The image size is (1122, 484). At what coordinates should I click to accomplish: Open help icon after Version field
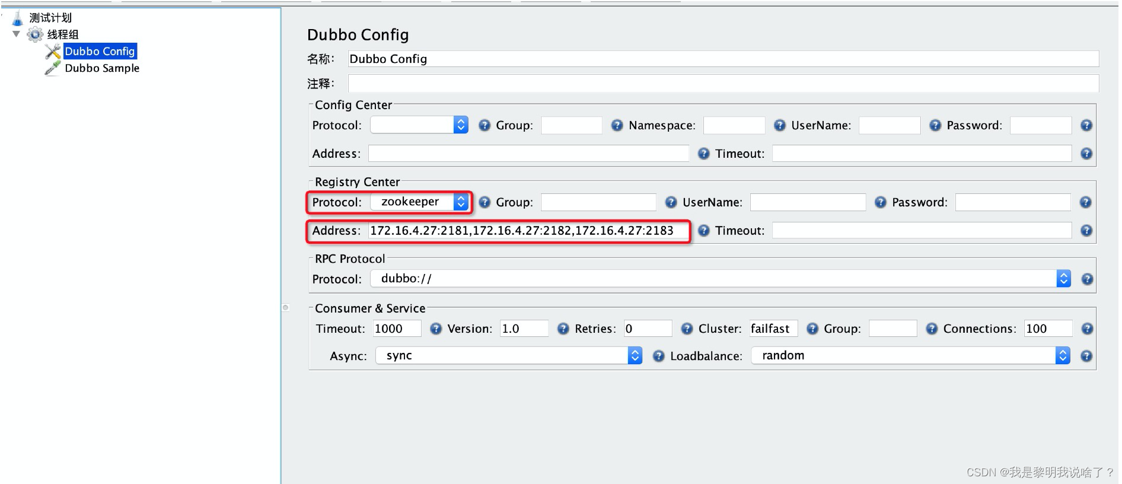563,329
